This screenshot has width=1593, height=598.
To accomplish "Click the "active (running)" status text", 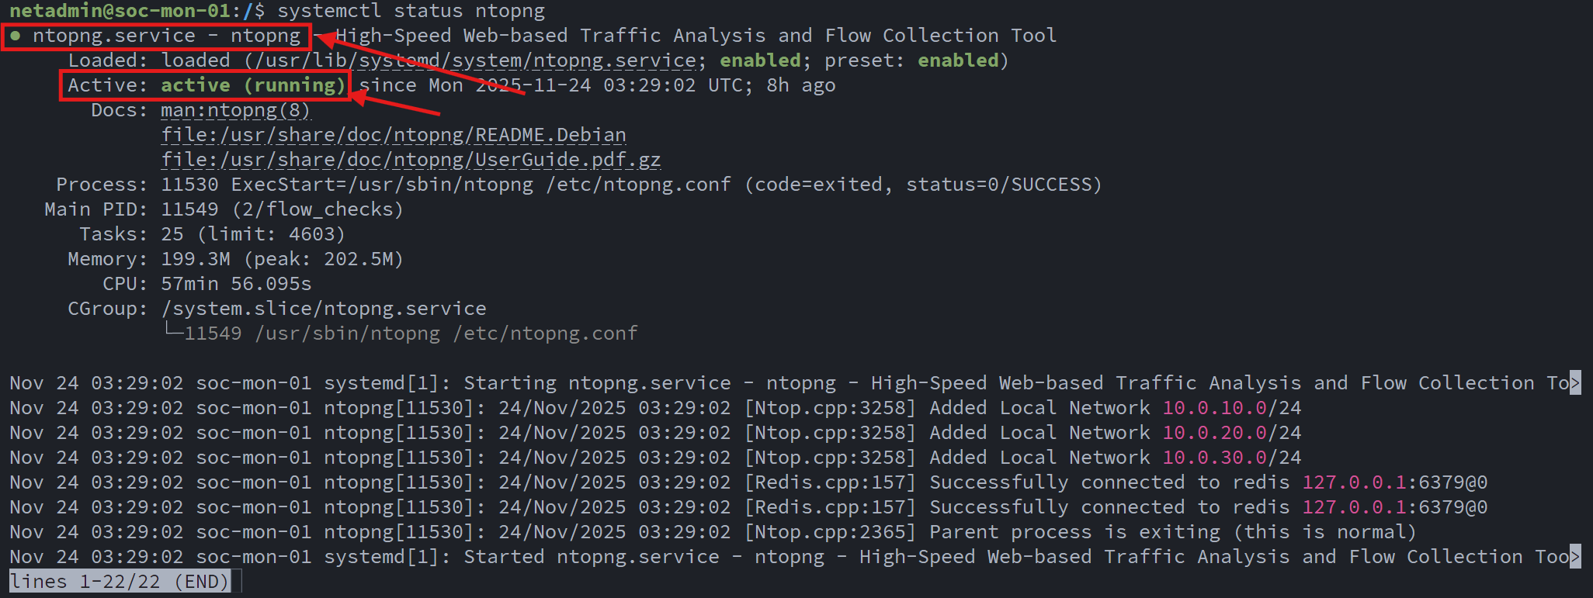I will click(x=253, y=85).
